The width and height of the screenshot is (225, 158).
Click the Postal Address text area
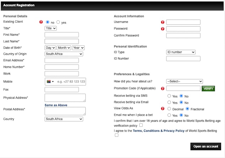click(x=65, y=111)
